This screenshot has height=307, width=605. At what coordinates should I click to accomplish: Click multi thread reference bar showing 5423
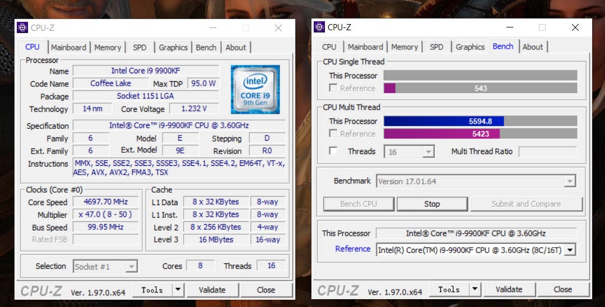pos(481,134)
